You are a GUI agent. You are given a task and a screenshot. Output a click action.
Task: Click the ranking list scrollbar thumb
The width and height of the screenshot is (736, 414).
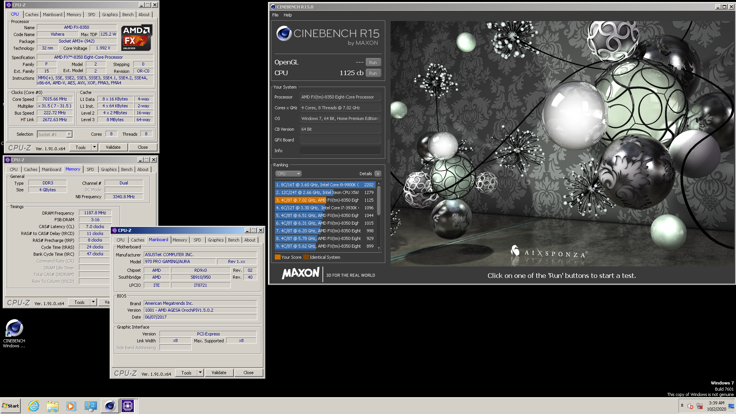click(379, 201)
